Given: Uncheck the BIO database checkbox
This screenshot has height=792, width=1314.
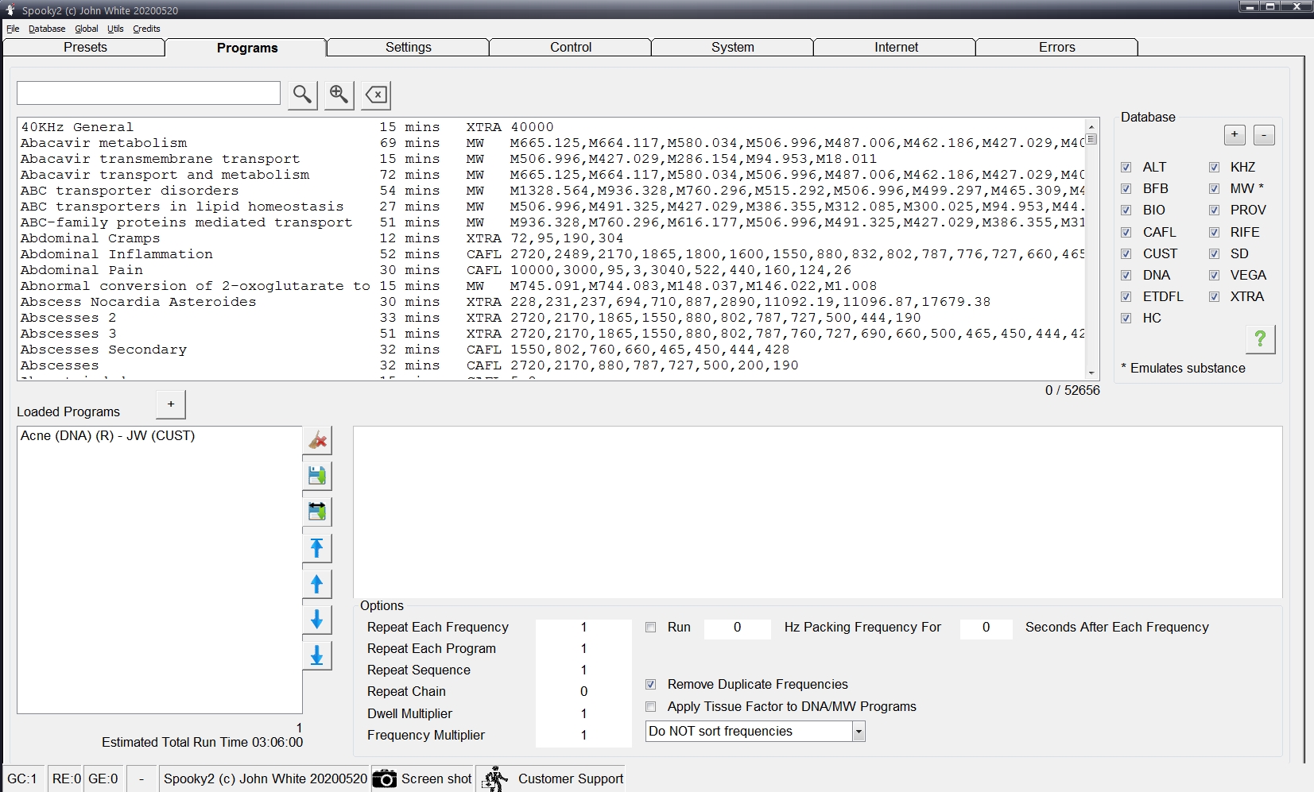Looking at the screenshot, I should [x=1126, y=210].
